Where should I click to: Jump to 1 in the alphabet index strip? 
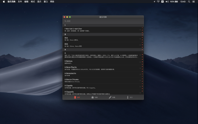click(142, 28)
